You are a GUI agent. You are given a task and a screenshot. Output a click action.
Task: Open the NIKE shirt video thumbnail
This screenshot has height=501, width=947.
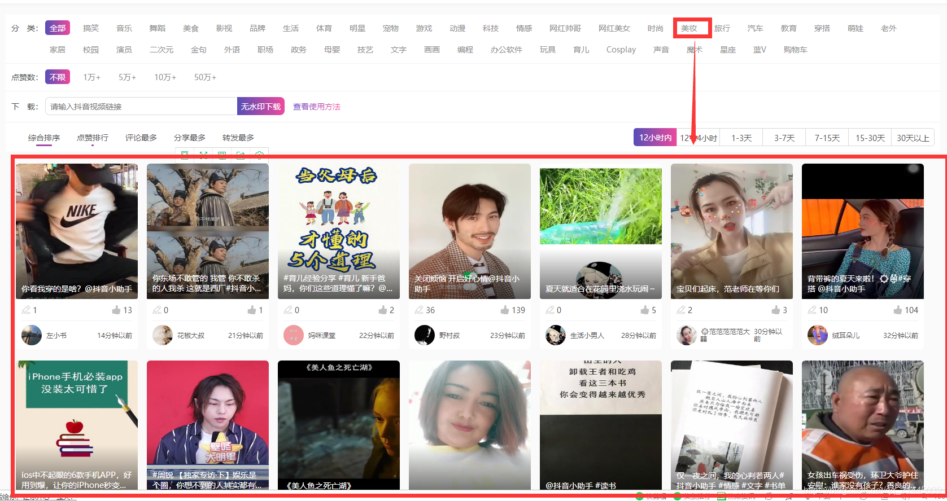click(77, 231)
